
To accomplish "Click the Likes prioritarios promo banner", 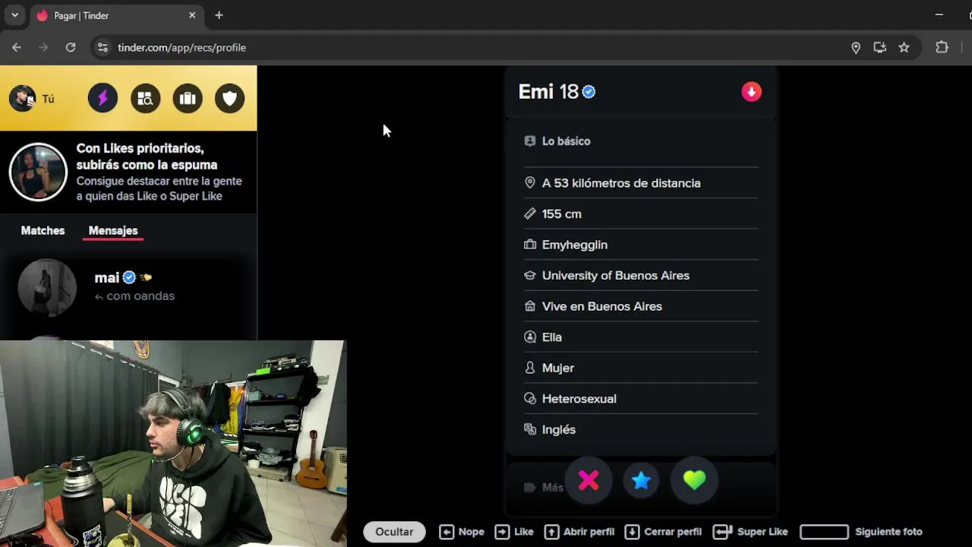I will click(128, 172).
